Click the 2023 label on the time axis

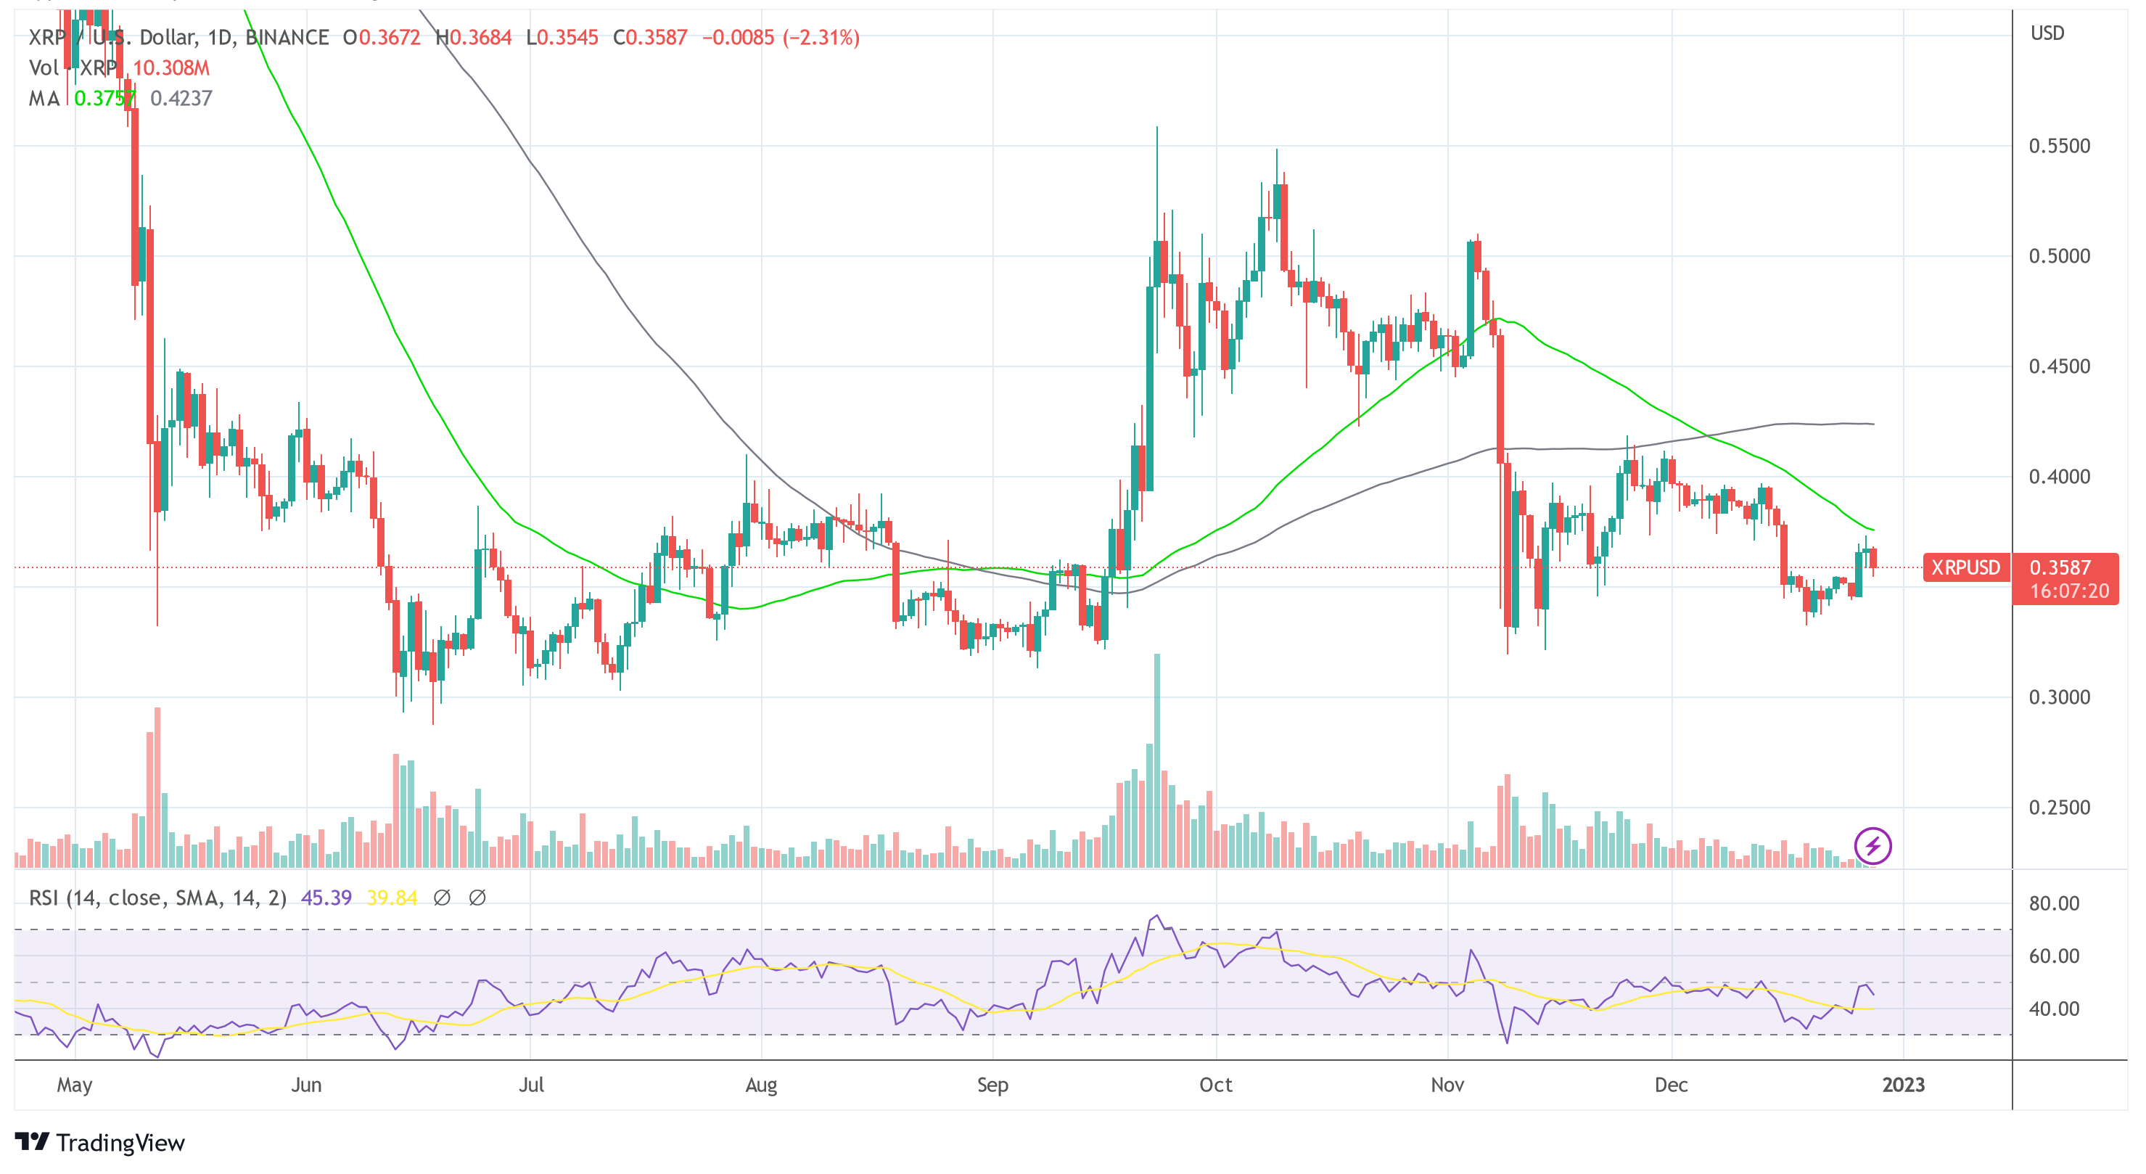point(1904,1085)
